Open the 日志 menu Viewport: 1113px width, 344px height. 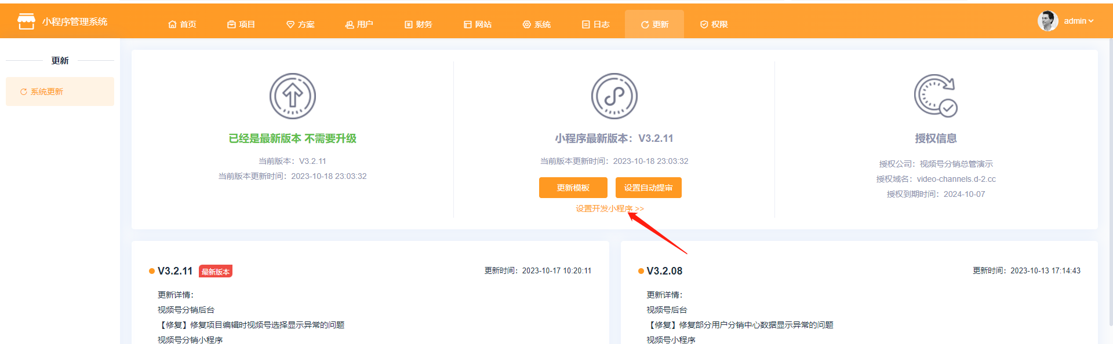(596, 24)
